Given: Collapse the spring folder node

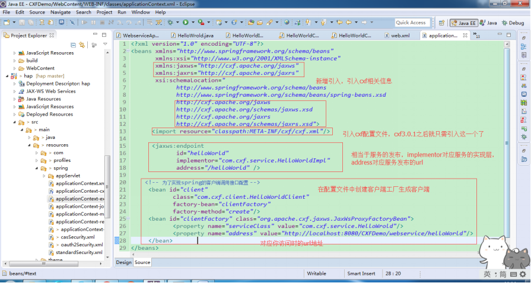Looking at the screenshot, I should pyautogui.click(x=37, y=168).
